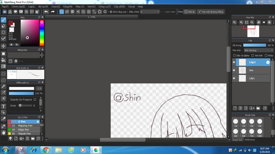Open the Công cụ(T) menu

tap(104, 6)
